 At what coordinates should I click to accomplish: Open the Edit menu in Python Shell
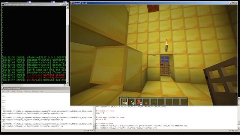(x=8, y=91)
